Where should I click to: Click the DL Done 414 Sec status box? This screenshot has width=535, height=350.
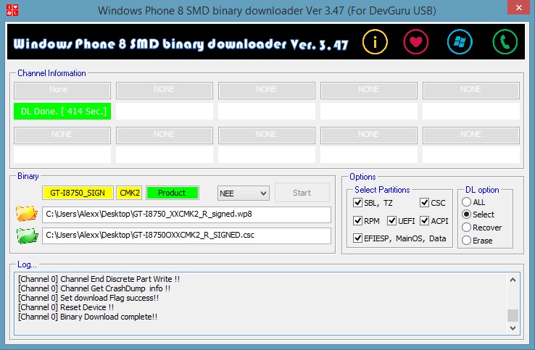[62, 111]
